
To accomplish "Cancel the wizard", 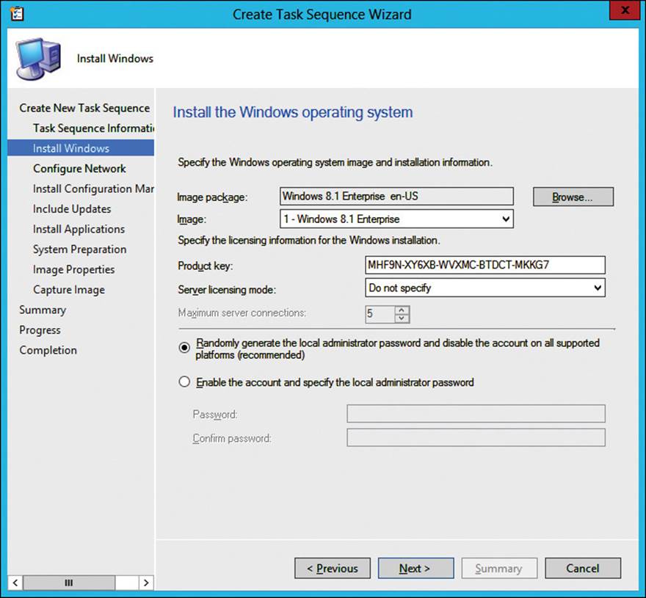I will [583, 569].
